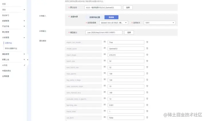Click the model output path field
Image resolution: width=206 pixels, height=121 pixels.
pyautogui.click(x=104, y=32)
